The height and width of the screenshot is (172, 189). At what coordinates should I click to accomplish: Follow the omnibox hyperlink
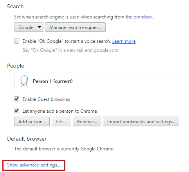point(143,17)
